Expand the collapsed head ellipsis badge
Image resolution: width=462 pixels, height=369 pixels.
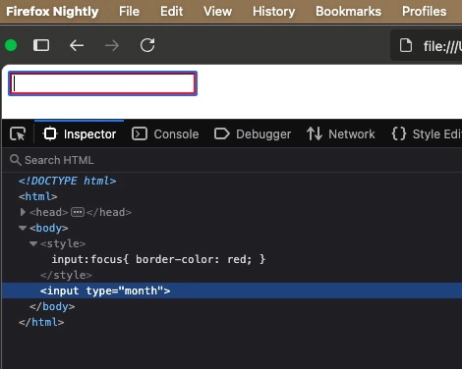point(78,212)
